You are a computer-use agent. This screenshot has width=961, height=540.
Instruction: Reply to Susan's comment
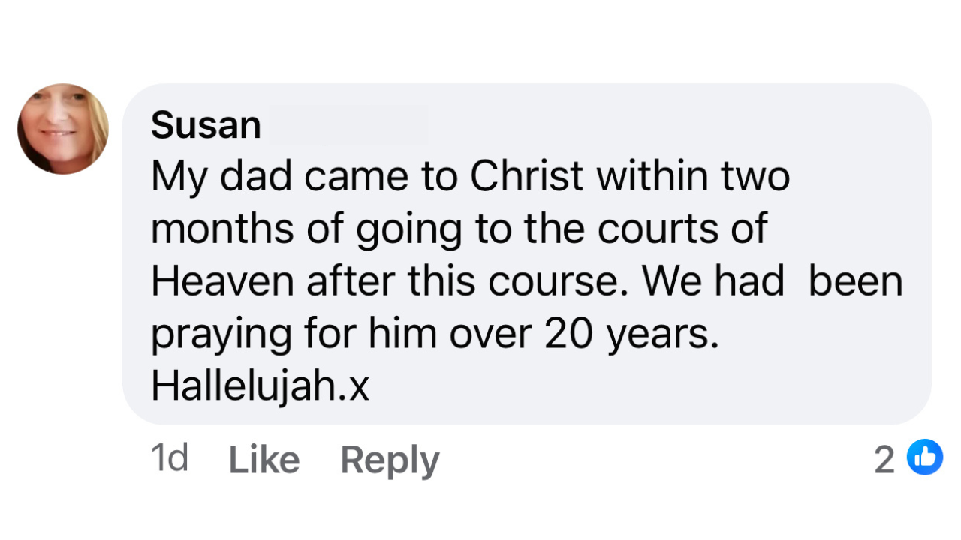click(389, 459)
